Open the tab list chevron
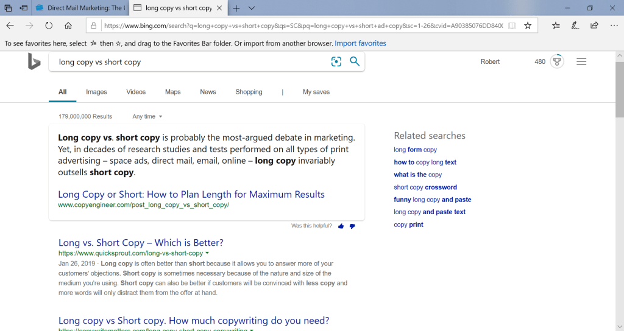This screenshot has width=624, height=331. click(252, 8)
